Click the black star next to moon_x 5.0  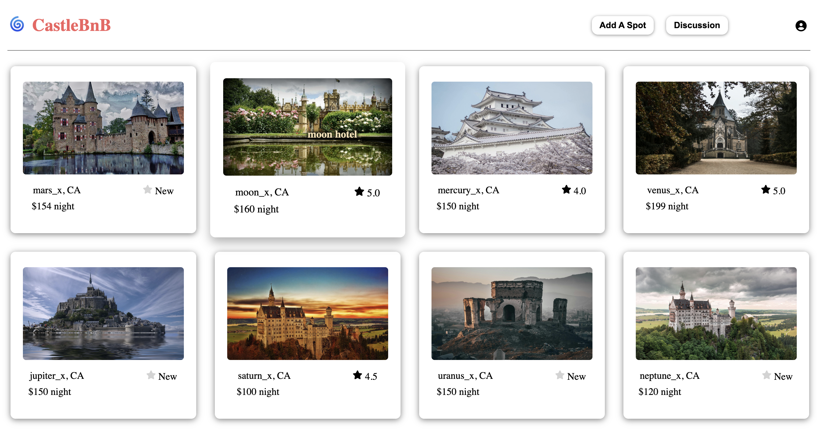click(x=359, y=192)
